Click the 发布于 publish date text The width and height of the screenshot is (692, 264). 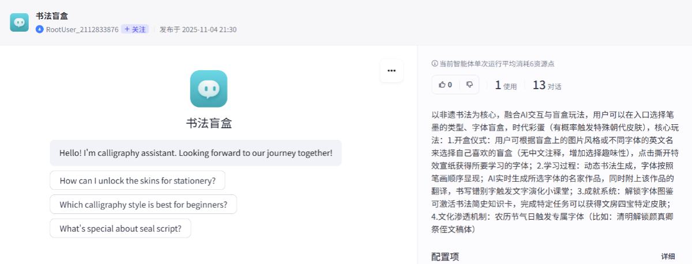coord(198,29)
